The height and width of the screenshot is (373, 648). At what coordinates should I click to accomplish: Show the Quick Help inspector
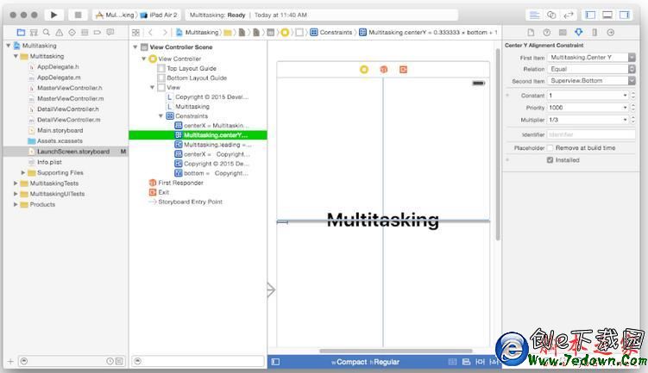click(x=547, y=32)
